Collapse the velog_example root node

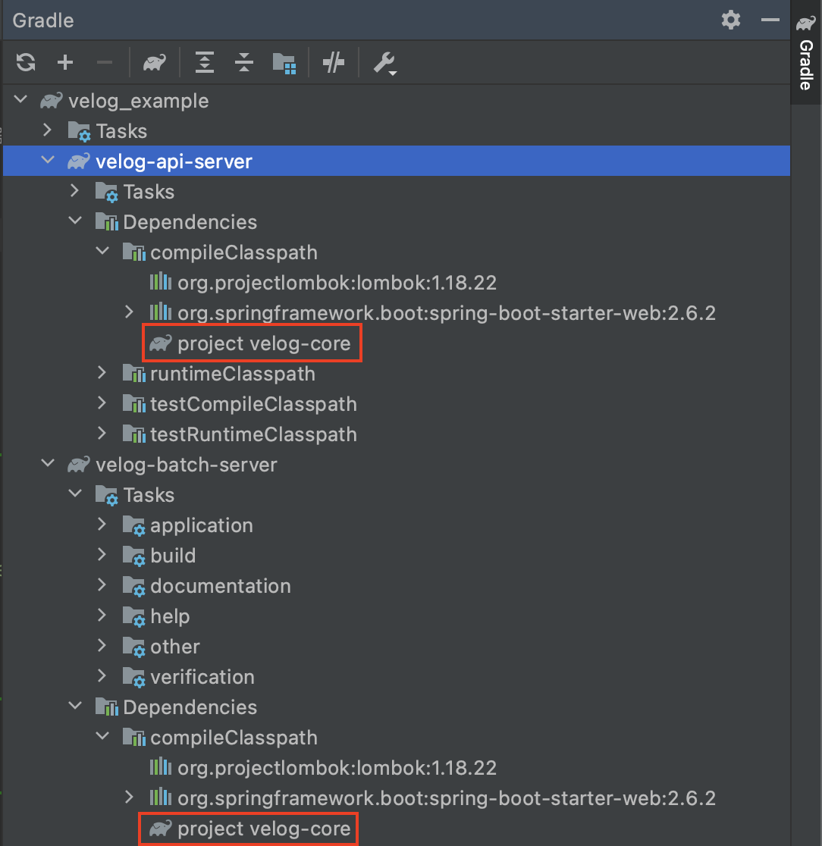coord(20,100)
